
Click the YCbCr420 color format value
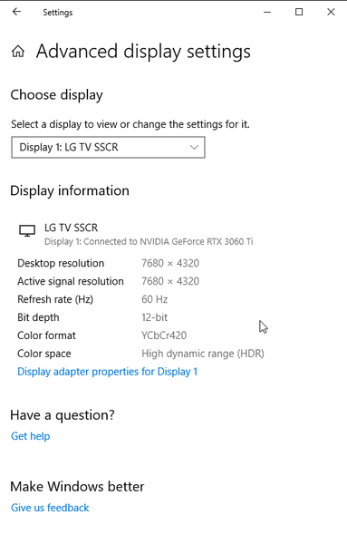tap(164, 335)
